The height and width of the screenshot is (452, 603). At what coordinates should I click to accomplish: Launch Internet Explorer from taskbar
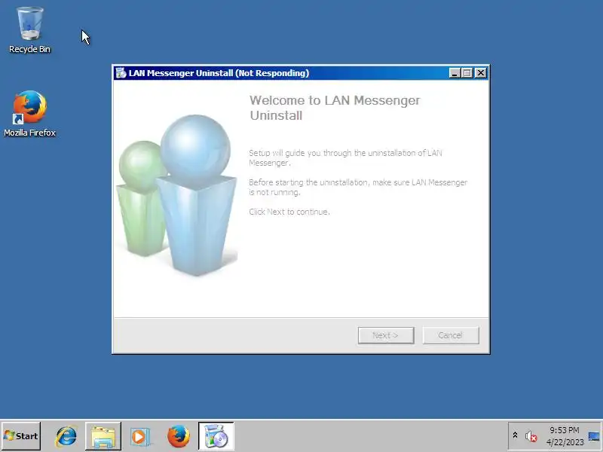(66, 436)
